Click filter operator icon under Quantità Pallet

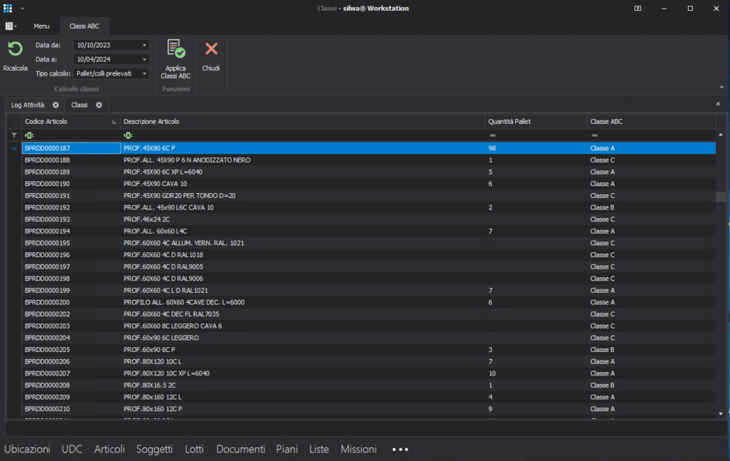[492, 135]
